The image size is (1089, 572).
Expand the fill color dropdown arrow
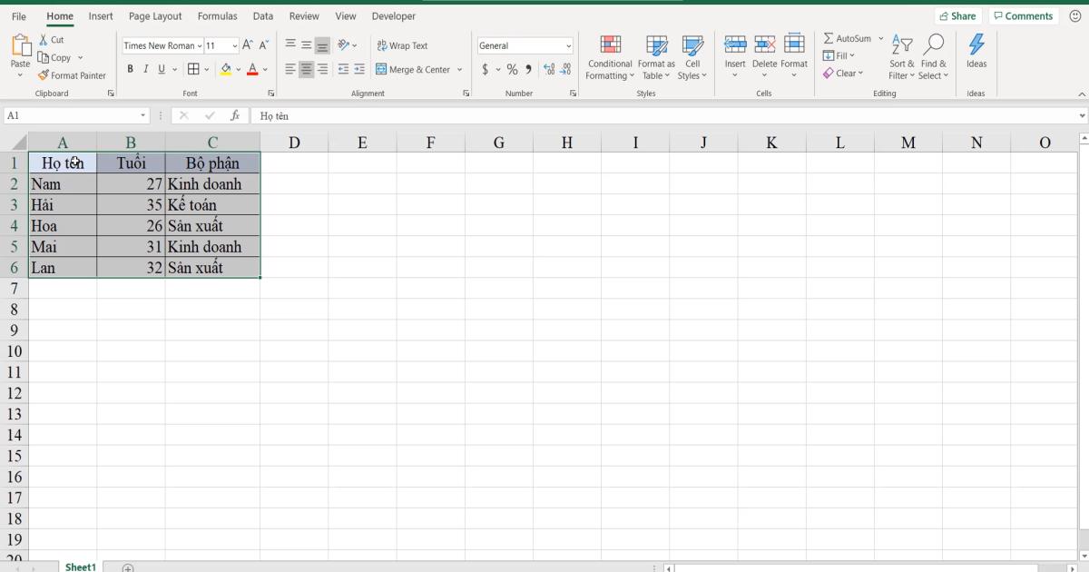pos(238,69)
